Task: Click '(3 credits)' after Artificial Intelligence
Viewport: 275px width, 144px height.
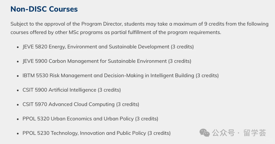Action: click(109, 90)
